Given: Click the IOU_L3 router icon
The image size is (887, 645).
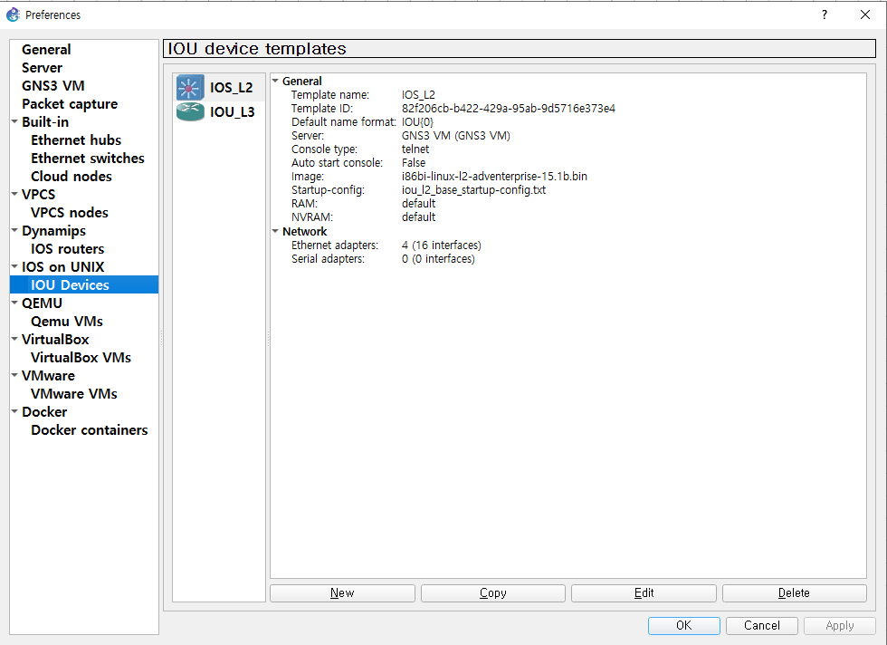Looking at the screenshot, I should 190,111.
